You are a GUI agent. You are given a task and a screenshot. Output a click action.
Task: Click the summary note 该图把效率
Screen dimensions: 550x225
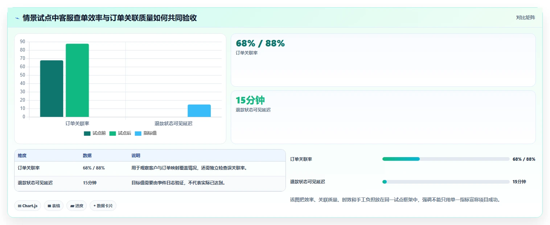(395, 200)
